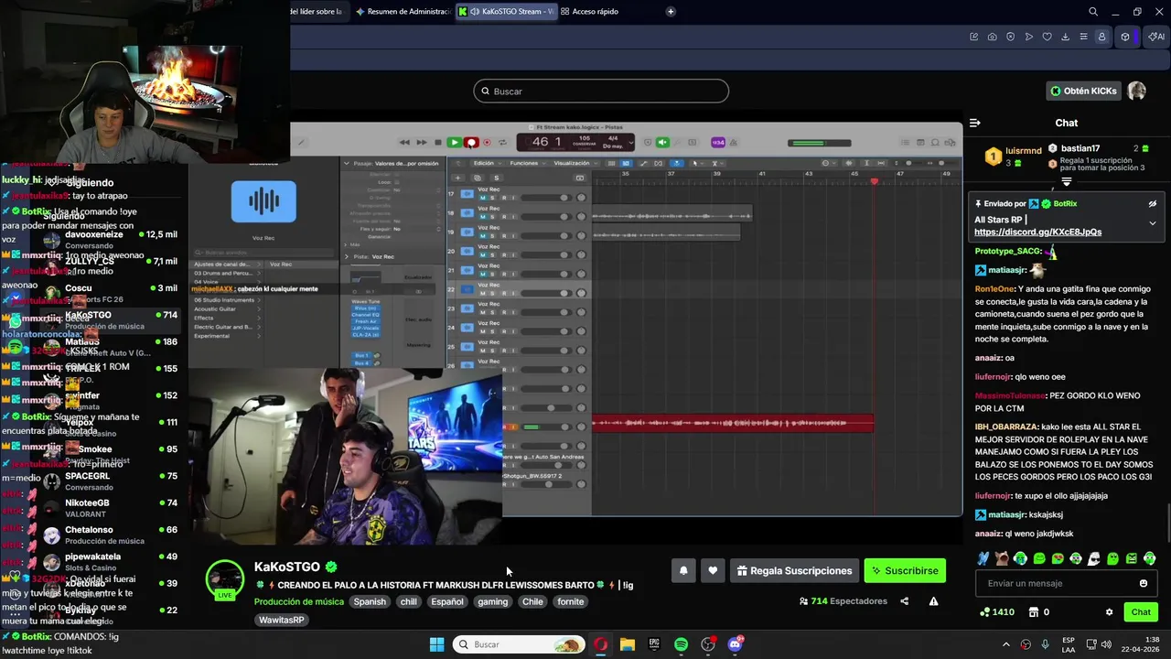Open the Visualización menu in Logic
The height and width of the screenshot is (659, 1171).
[x=576, y=163]
